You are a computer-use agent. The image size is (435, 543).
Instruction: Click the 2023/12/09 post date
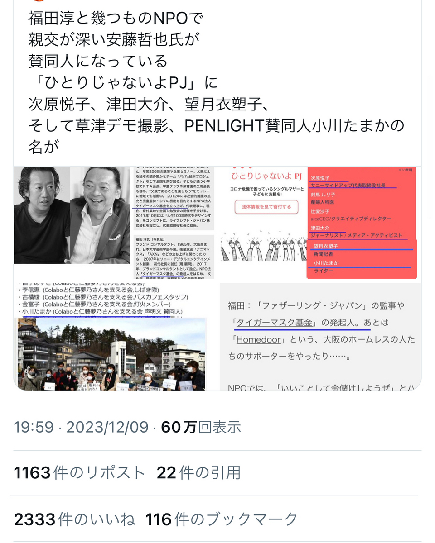[x=108, y=428]
